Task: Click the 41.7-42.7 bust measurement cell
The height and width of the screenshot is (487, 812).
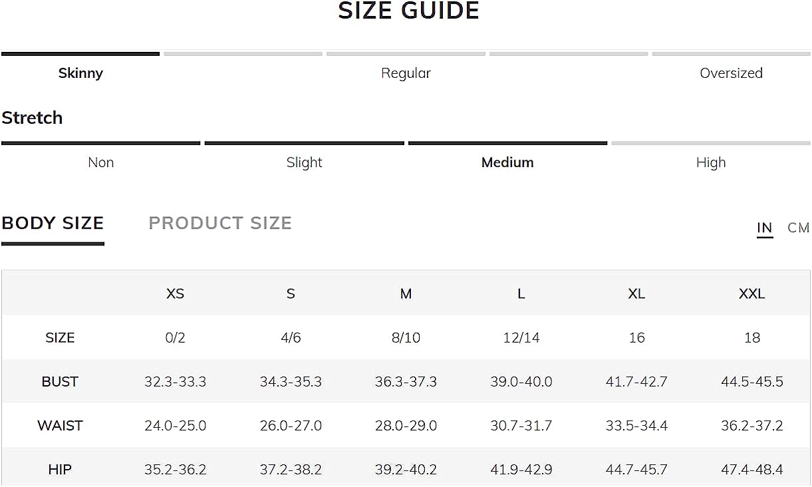Action: (636, 382)
